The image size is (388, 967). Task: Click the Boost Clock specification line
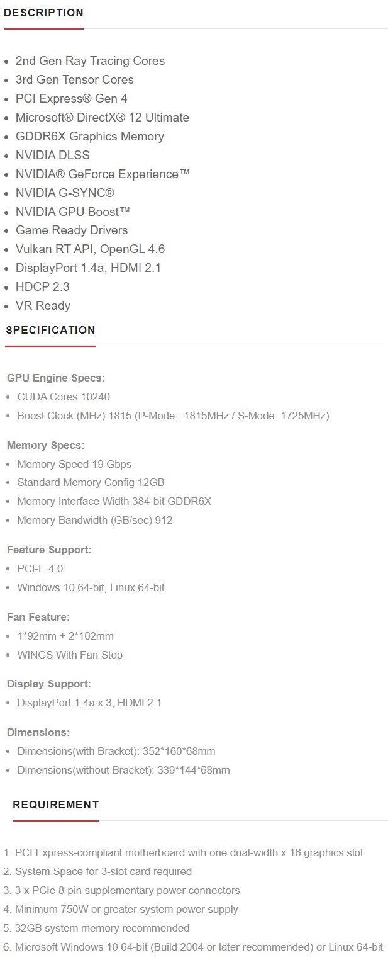tap(174, 416)
